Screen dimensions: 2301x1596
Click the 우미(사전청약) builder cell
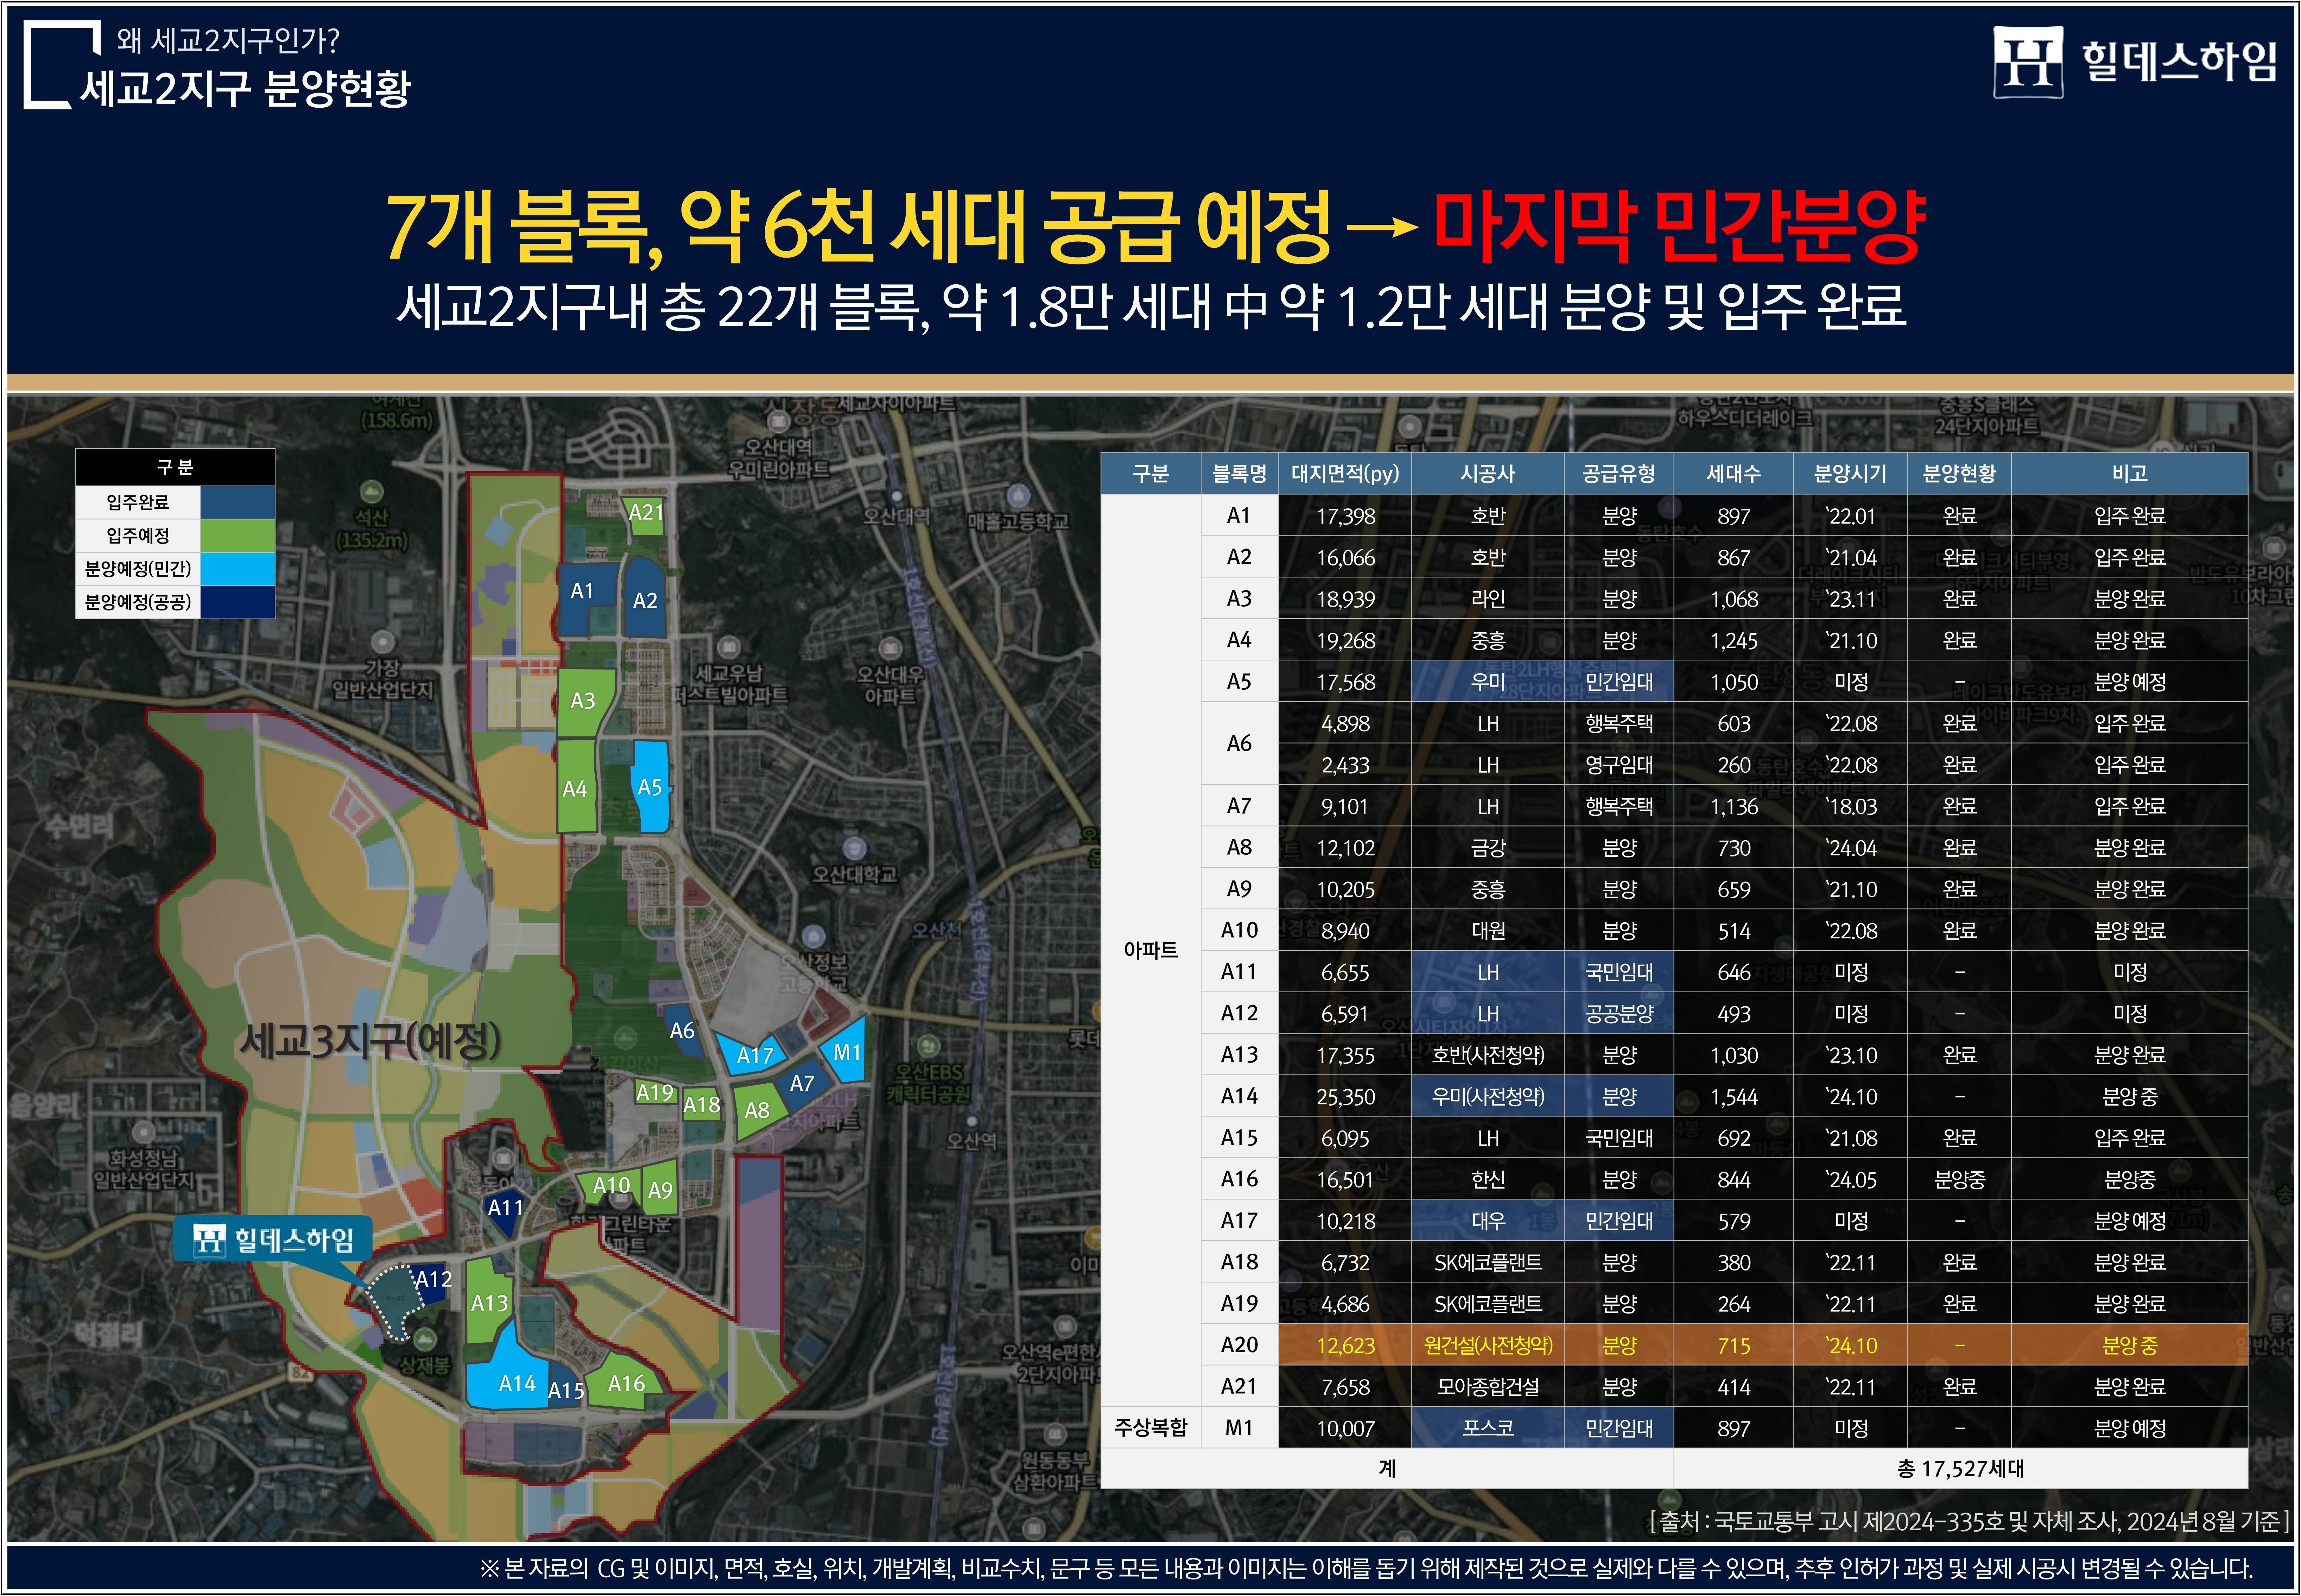[x=1488, y=1096]
